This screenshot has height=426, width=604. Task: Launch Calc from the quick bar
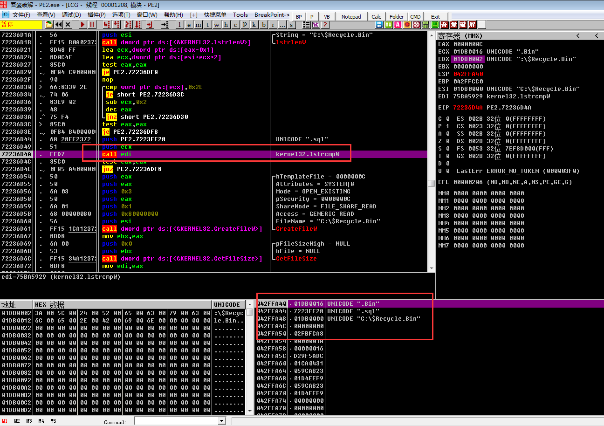pos(377,17)
